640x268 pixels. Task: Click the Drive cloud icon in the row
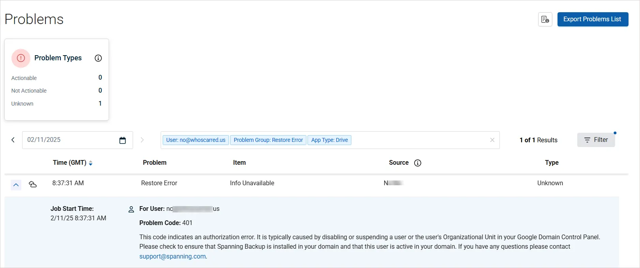[33, 184]
